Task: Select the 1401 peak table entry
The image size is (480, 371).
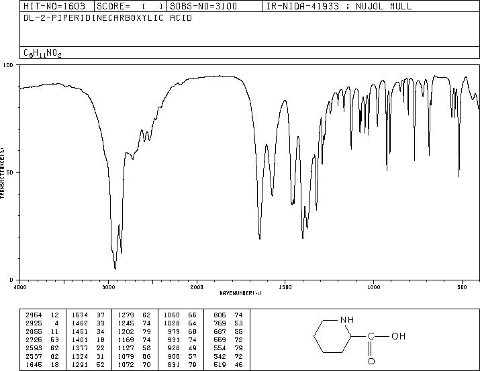Action: pos(89,339)
